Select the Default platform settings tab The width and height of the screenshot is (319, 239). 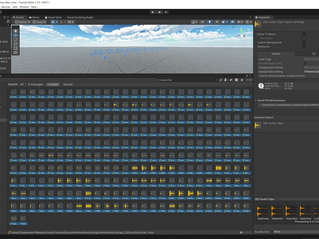(x=276, y=54)
